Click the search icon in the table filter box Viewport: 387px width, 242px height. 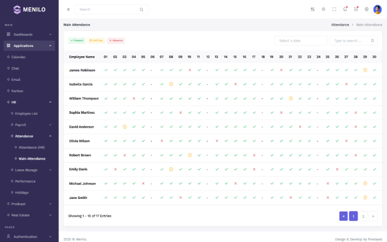[x=372, y=41]
